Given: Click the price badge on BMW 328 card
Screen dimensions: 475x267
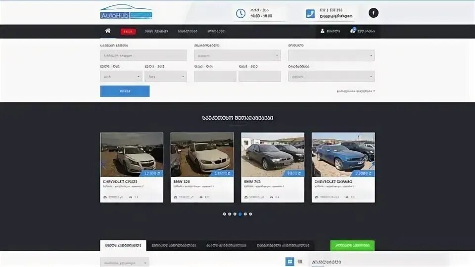Looking at the screenshot, I should (222, 174).
